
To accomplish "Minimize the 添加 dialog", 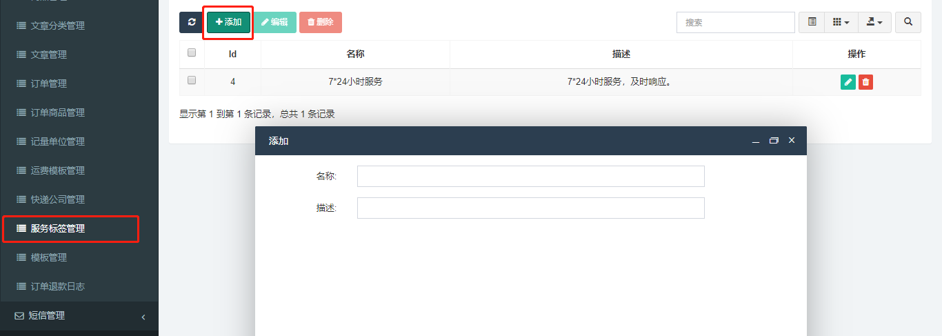I will point(756,141).
